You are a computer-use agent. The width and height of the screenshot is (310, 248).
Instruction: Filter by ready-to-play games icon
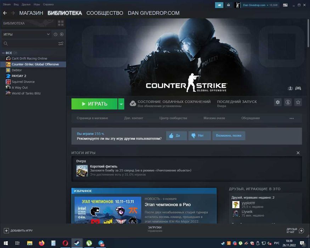pos(62,34)
